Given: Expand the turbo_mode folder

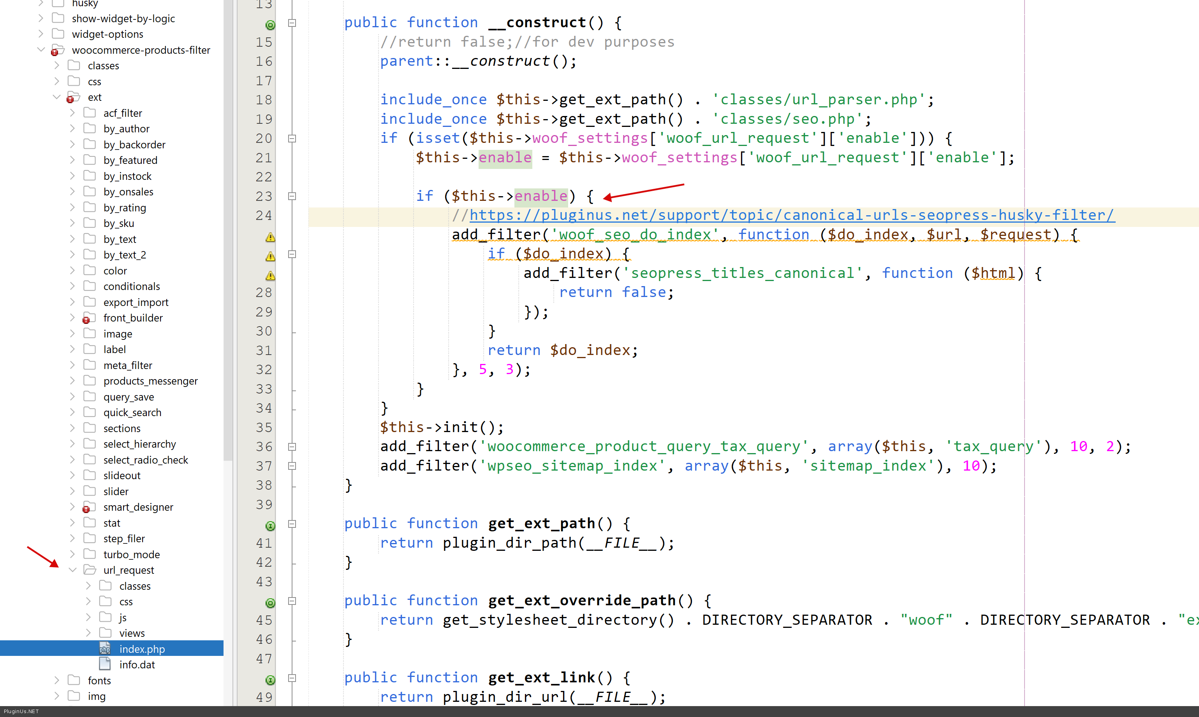Looking at the screenshot, I should point(72,554).
